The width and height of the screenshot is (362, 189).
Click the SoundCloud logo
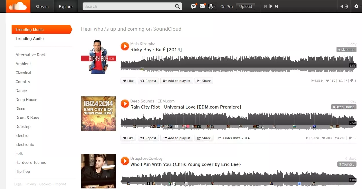17,6
